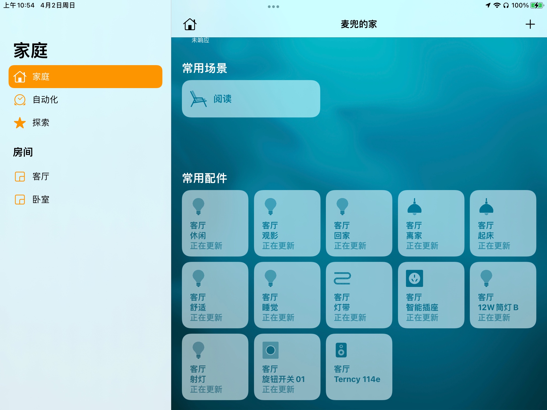This screenshot has width=547, height=410.
Task: Select 家庭 in the sidebar
Action: pyautogui.click(x=85, y=77)
